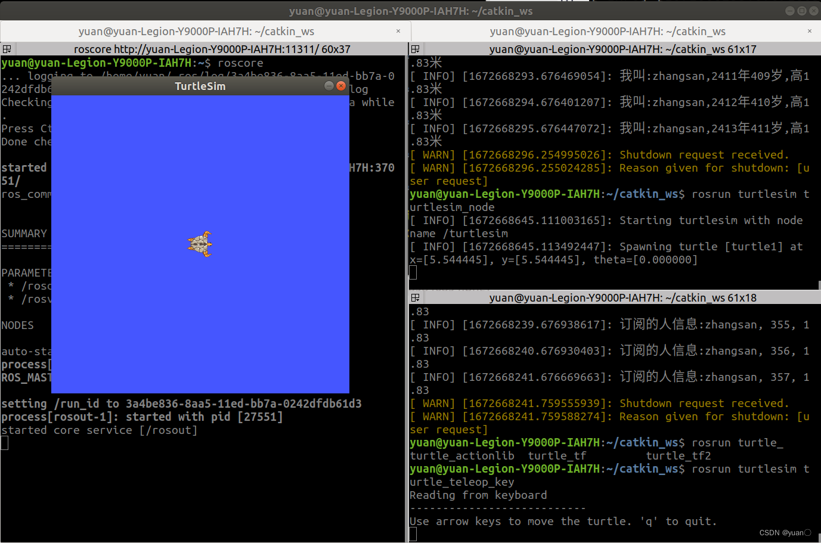Open bottom-right pane layout icon (61x18)
Image resolution: width=821 pixels, height=543 pixels.
[x=416, y=297]
